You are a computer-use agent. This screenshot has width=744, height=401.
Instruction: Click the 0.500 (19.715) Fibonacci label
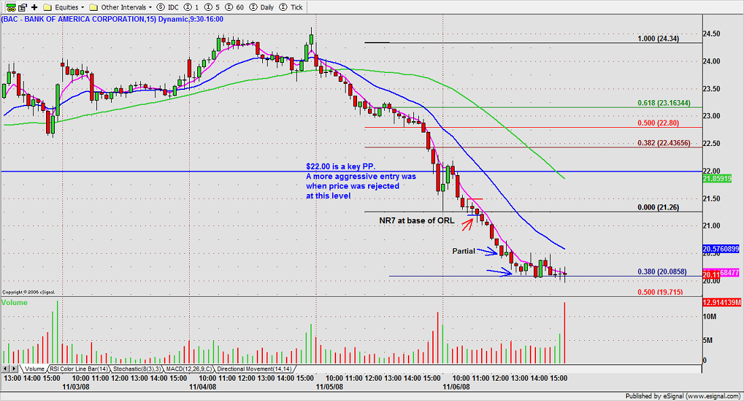click(660, 292)
